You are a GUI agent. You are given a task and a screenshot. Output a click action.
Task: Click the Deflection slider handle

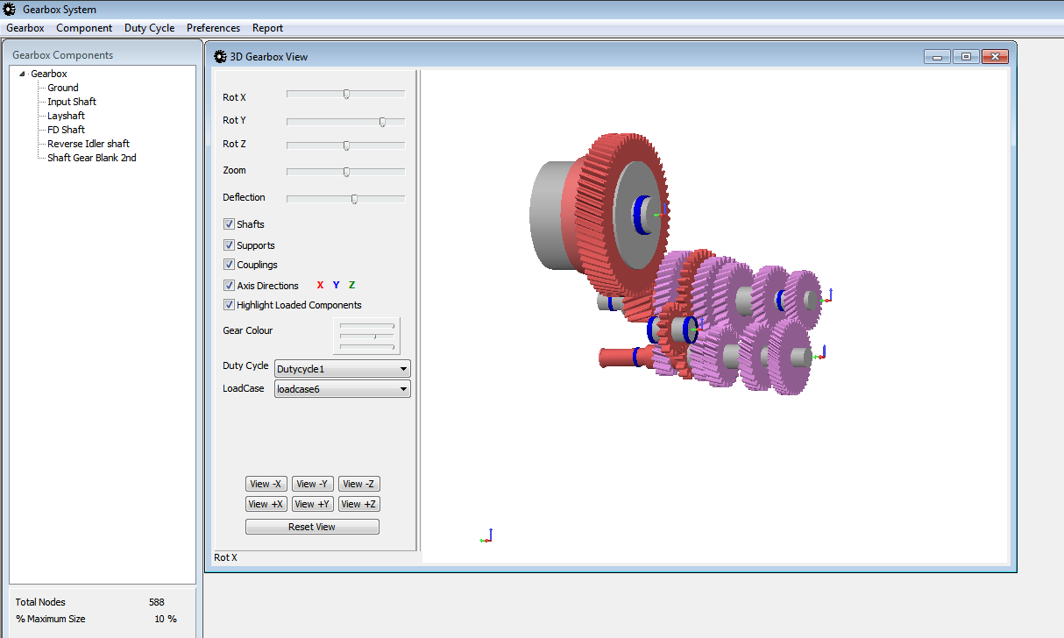(354, 199)
